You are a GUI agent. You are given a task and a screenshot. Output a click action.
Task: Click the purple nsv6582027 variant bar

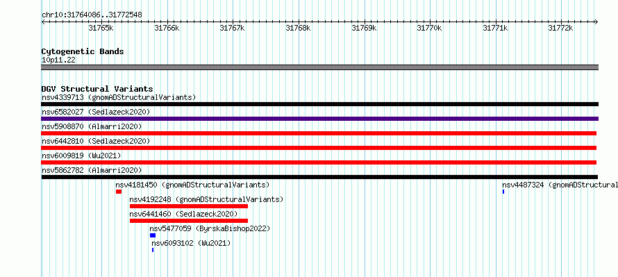coord(320,119)
